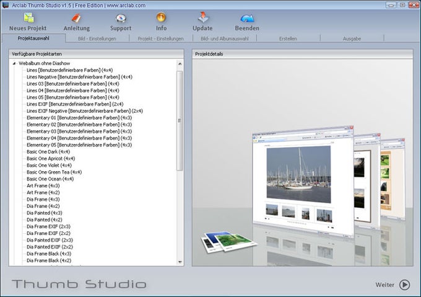This screenshot has height=297, width=421.
Task: Click the project list scroll down arrow
Action: pyautogui.click(x=180, y=262)
